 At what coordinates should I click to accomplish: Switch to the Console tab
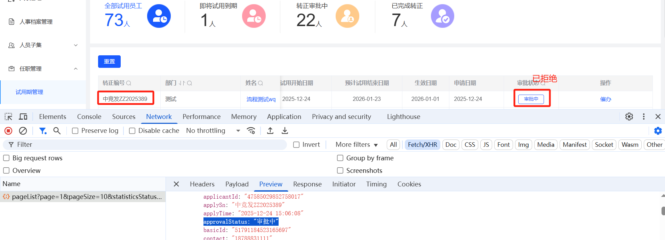[89, 117]
